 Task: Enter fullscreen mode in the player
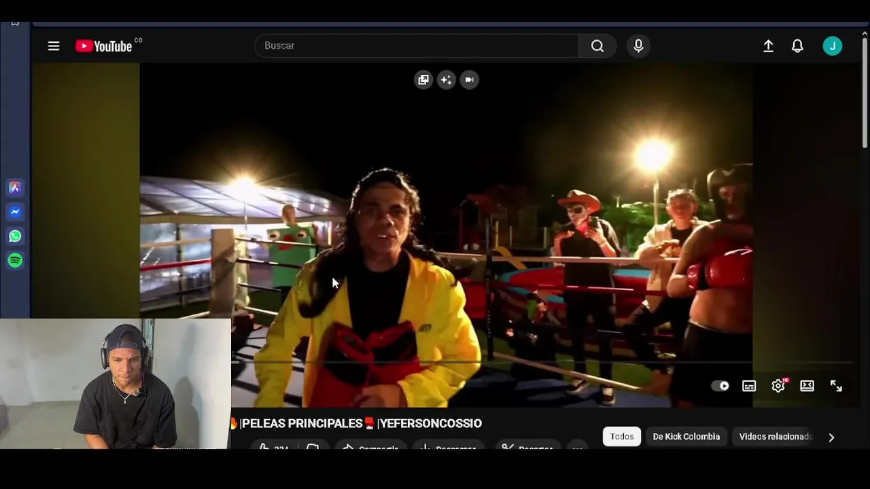[x=836, y=386]
